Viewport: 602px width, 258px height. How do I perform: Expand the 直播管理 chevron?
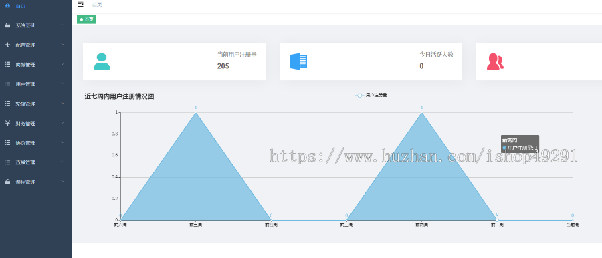pos(63,162)
